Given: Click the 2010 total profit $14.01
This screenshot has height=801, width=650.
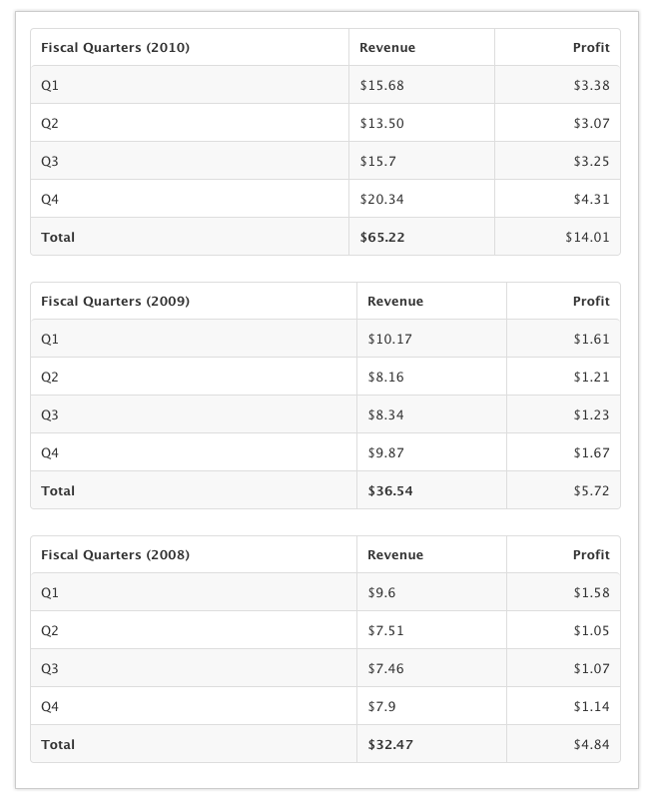Looking at the screenshot, I should [587, 237].
